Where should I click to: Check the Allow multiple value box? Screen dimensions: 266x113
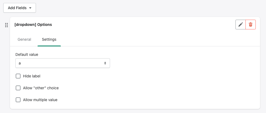[x=18, y=100]
